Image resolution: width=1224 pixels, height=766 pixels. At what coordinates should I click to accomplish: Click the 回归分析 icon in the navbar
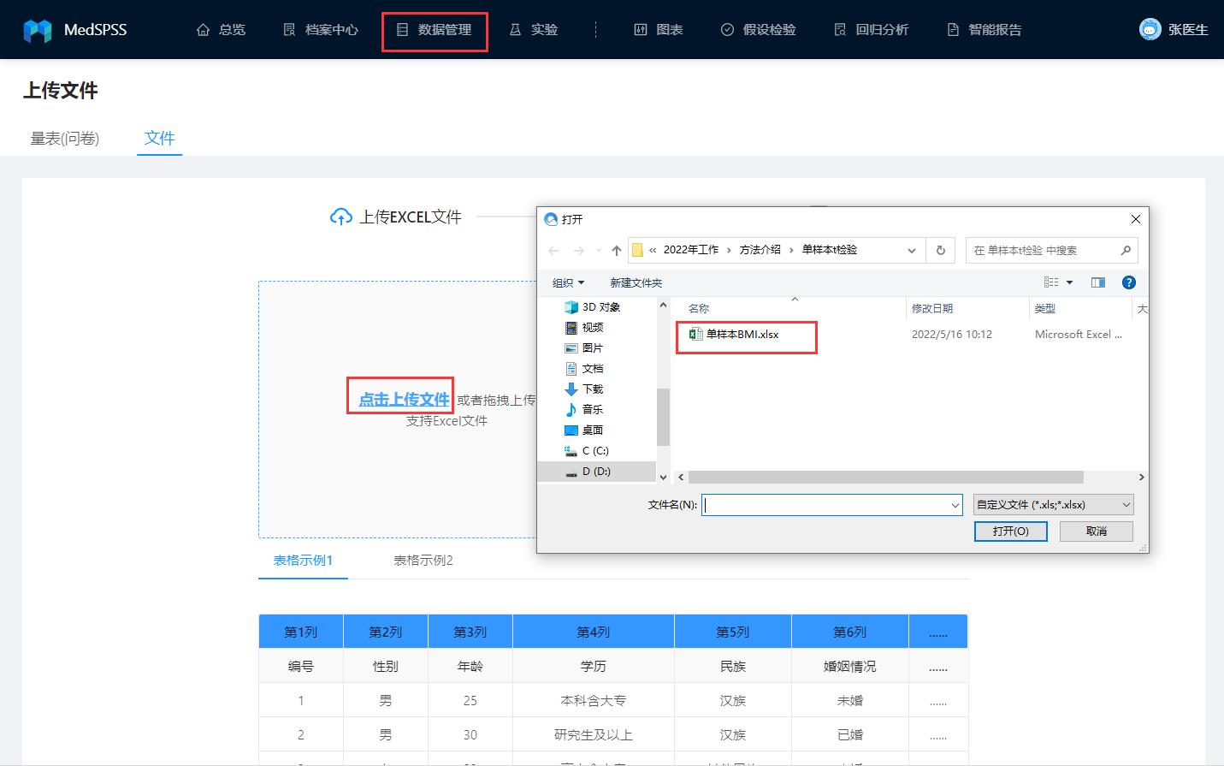(840, 28)
